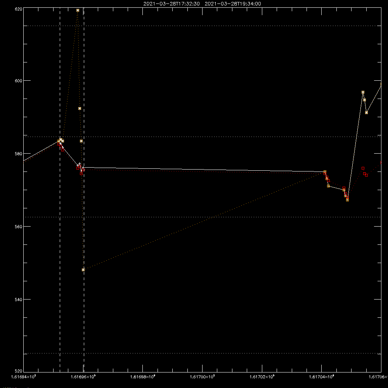The image size is (388, 388).
Task: Click the first vertical dashed time marker
Action: (60, 190)
